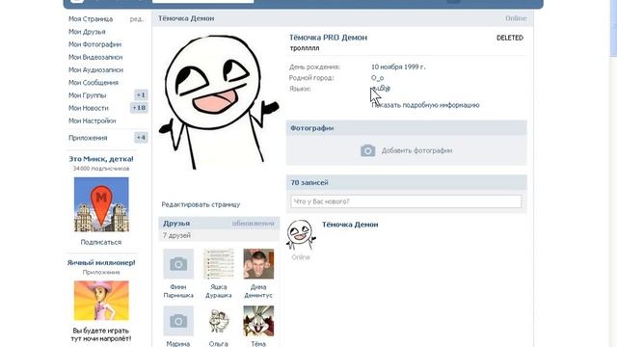Click Добавить фотографии link

pyautogui.click(x=416, y=150)
